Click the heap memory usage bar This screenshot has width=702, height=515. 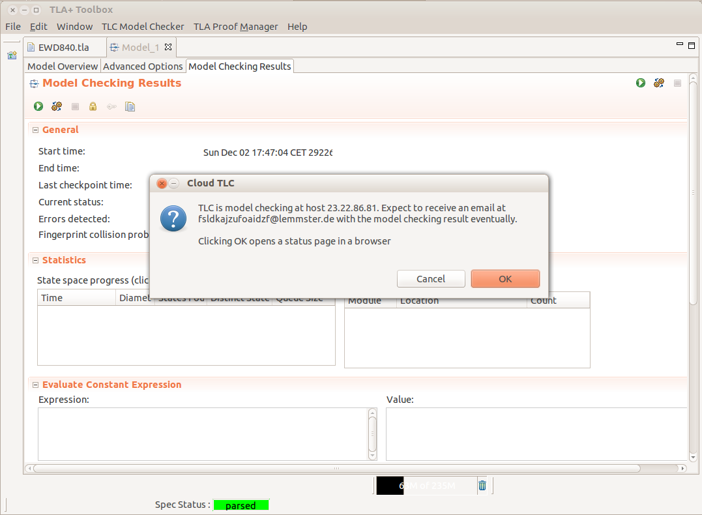click(427, 486)
